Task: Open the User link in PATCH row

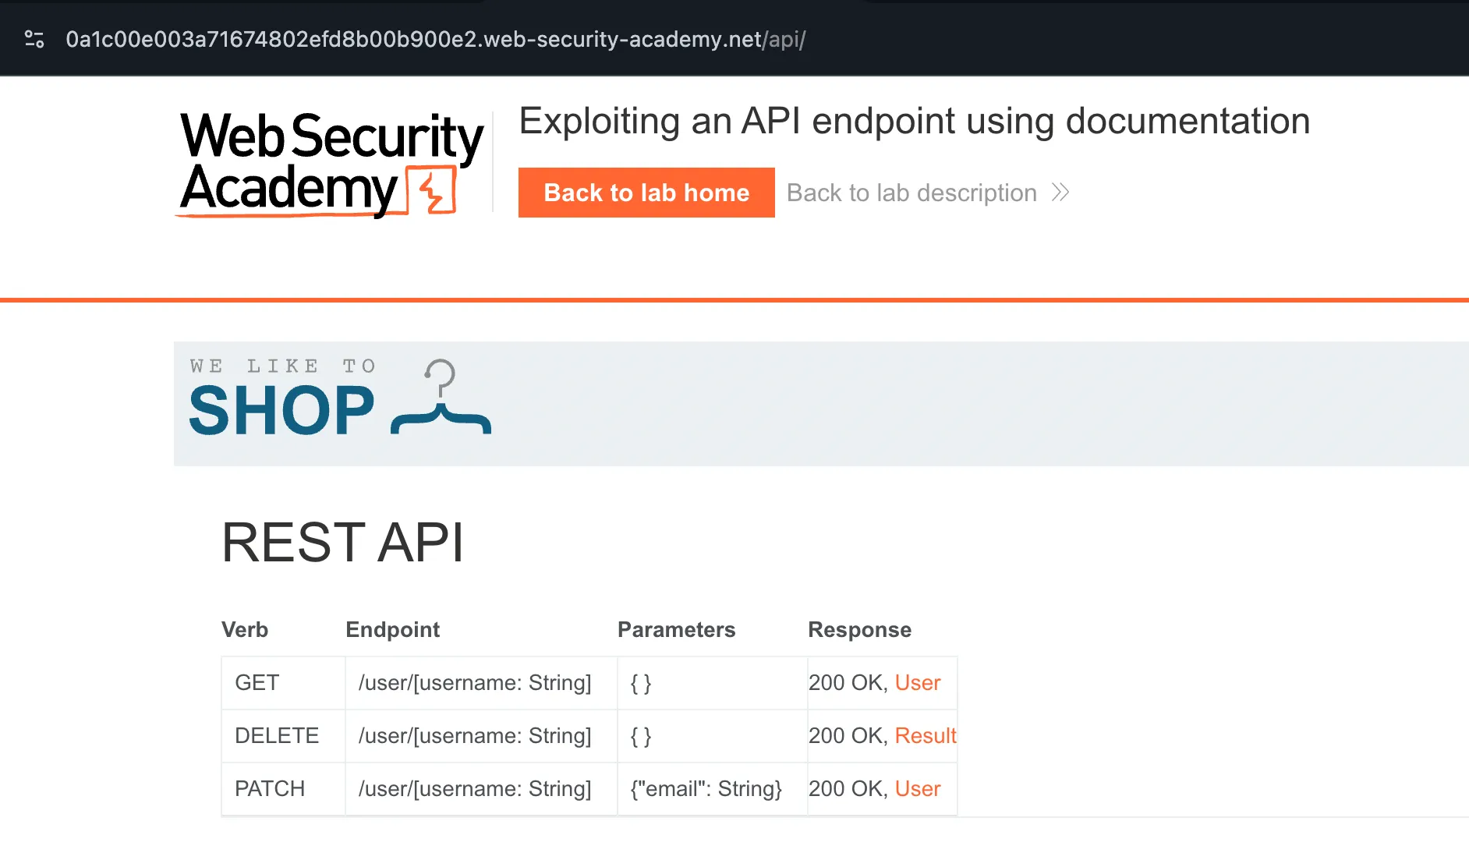Action: coord(917,789)
